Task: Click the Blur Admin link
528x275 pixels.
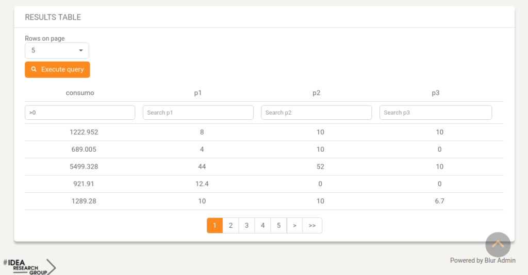Action: tap(500, 260)
